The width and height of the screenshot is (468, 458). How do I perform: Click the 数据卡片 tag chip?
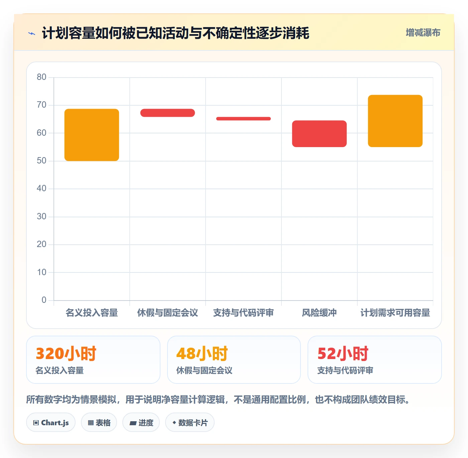point(190,423)
